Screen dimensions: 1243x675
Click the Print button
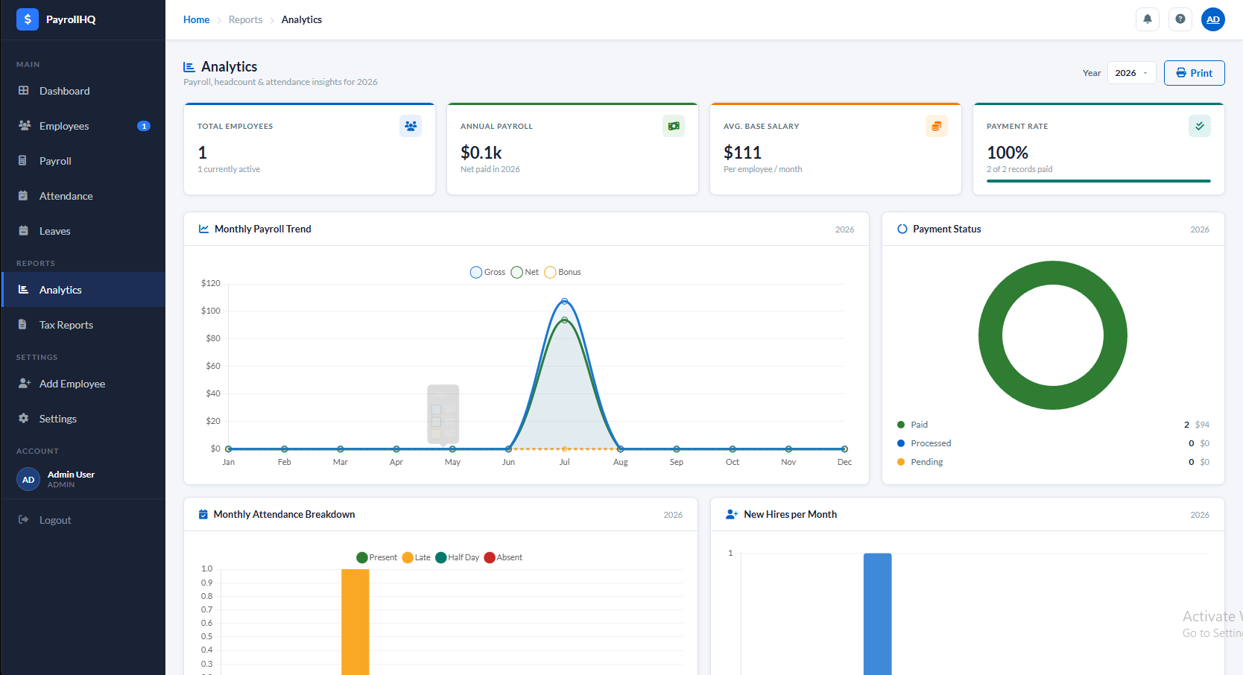(1194, 73)
